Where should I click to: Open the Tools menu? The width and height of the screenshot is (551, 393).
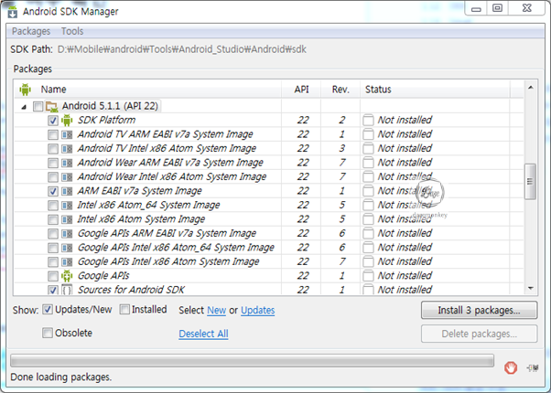pos(72,31)
